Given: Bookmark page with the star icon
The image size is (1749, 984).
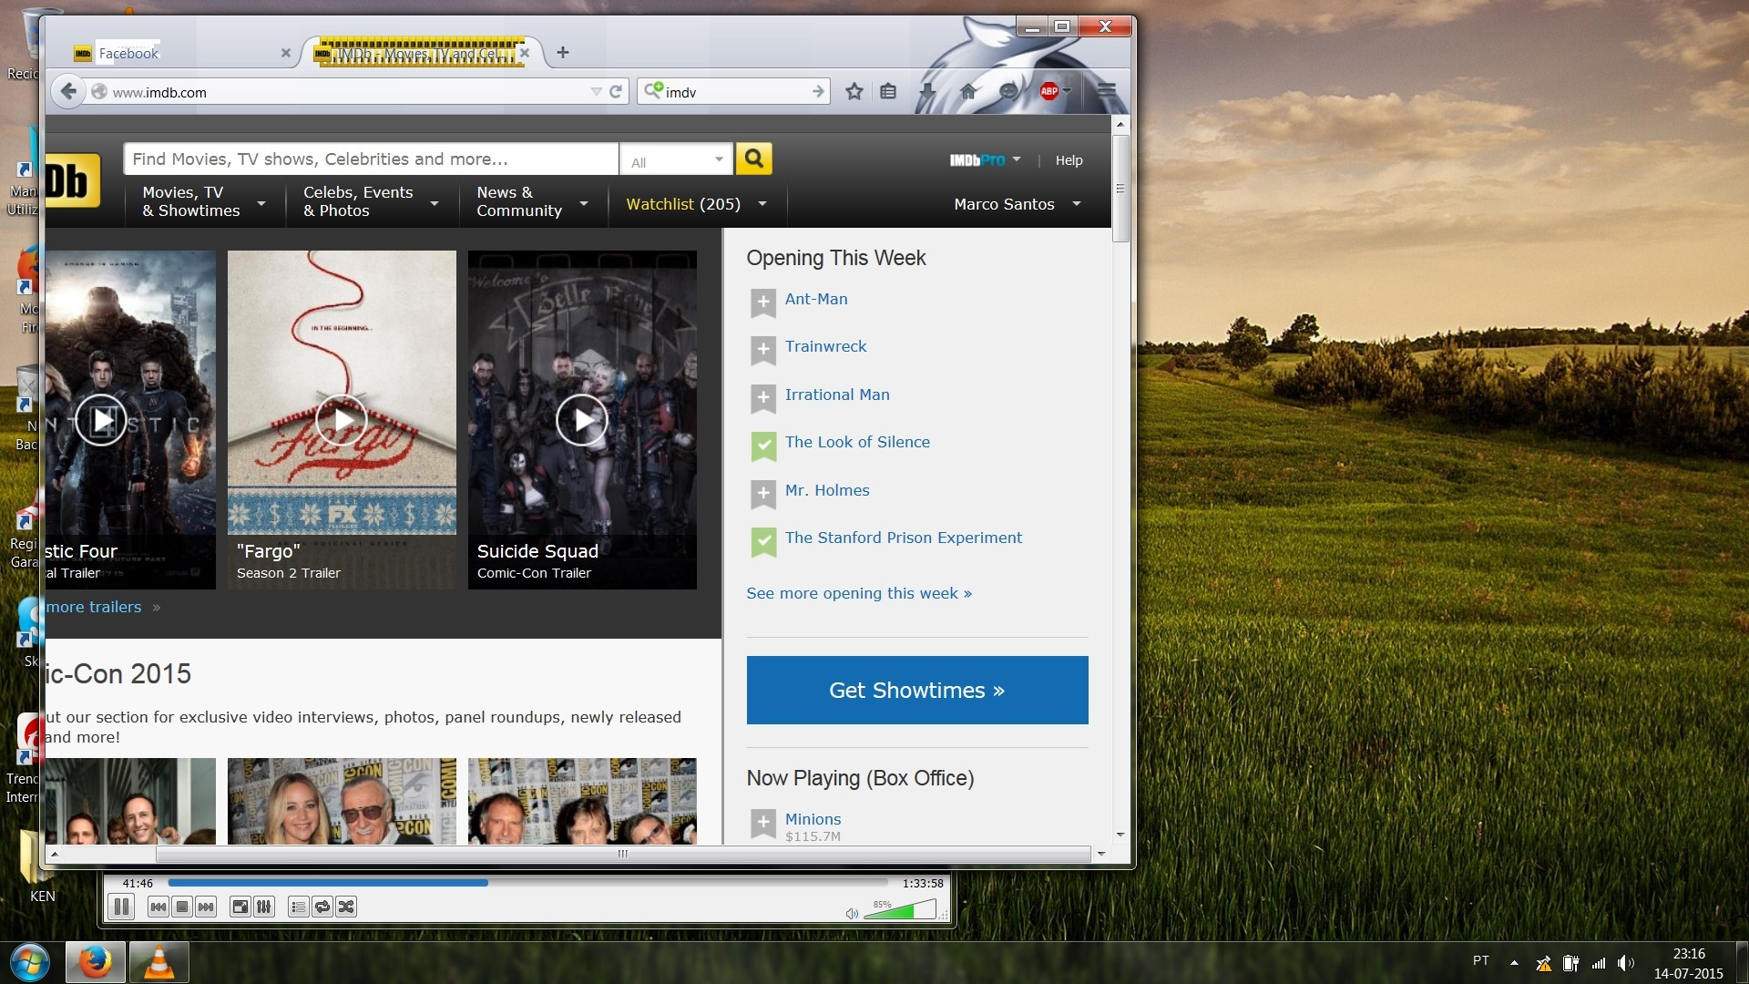Looking at the screenshot, I should [854, 91].
